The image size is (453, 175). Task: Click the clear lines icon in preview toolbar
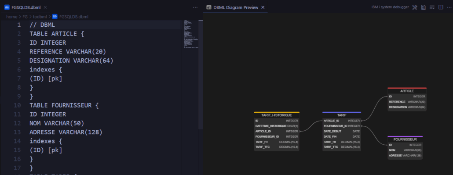(432, 7)
